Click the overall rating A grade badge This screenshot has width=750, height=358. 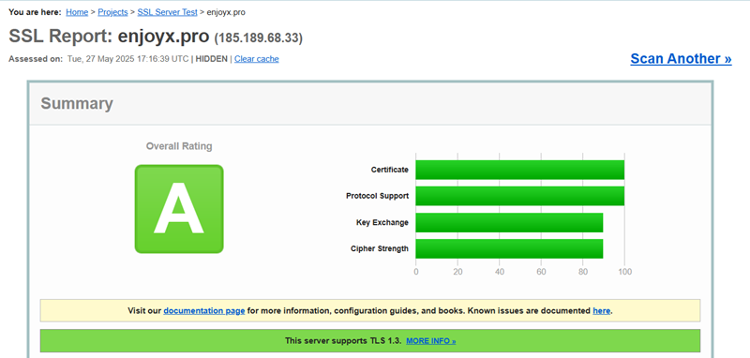pos(179,209)
